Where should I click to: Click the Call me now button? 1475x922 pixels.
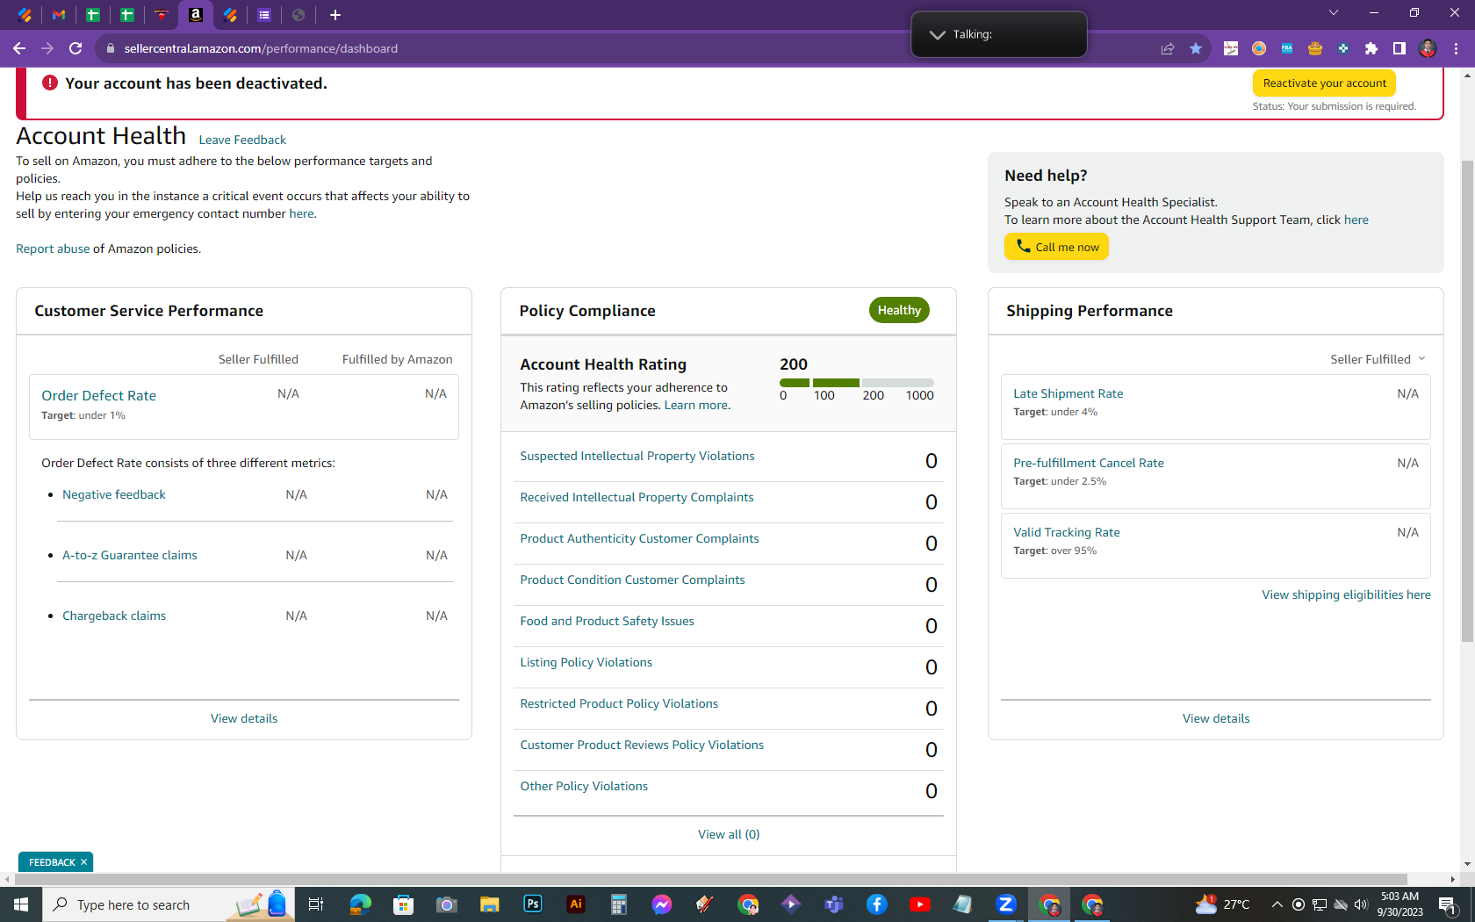[1057, 247]
